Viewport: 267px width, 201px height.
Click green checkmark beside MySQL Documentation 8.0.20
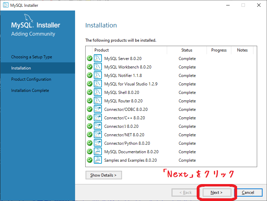pos(90,152)
